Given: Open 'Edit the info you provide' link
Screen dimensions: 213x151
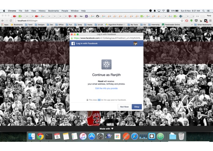Looking at the screenshot, I should tap(106, 88).
